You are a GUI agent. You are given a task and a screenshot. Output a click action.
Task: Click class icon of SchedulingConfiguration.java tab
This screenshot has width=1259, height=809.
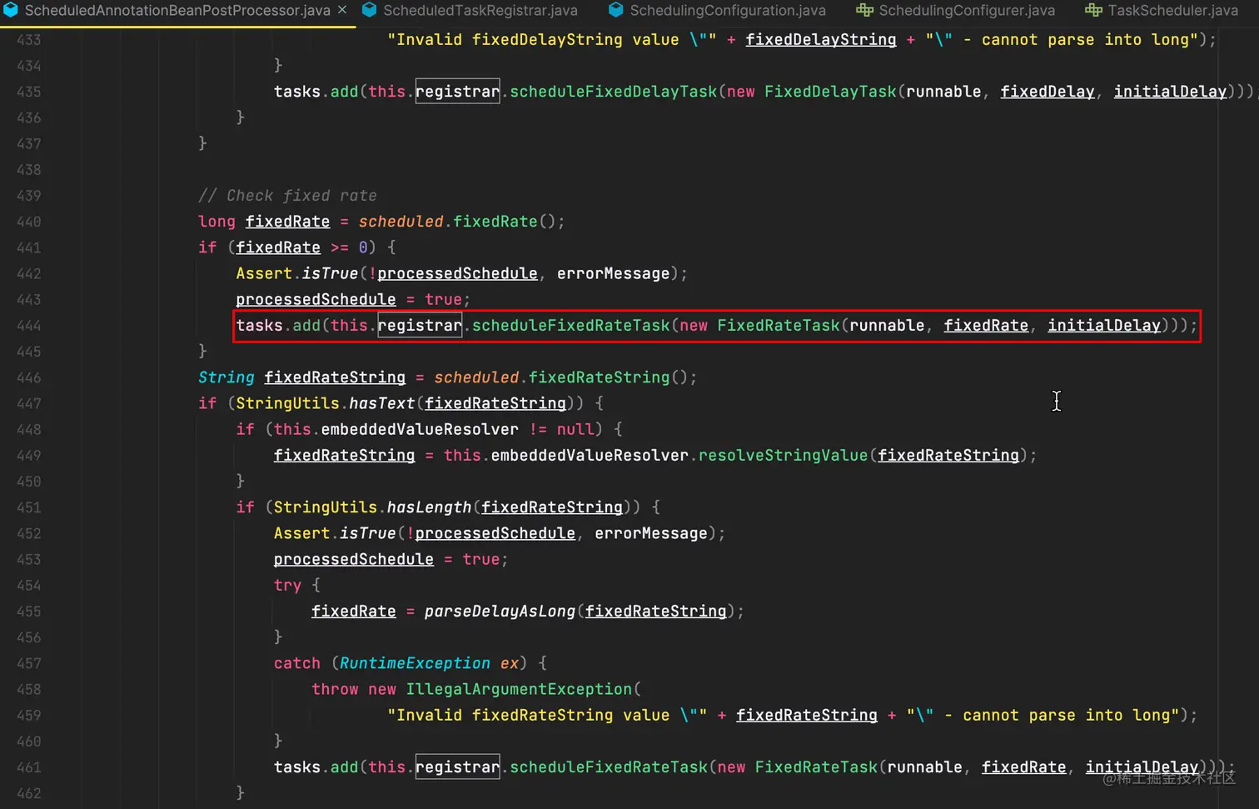tap(616, 11)
